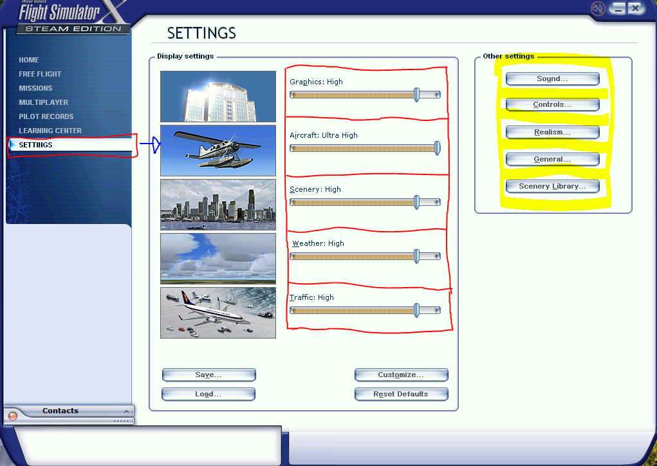Click the Scenery city skyline thumbnail
Image resolution: width=657 pixels, height=466 pixels.
click(x=218, y=205)
